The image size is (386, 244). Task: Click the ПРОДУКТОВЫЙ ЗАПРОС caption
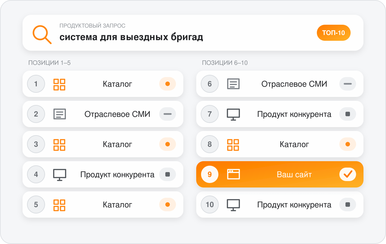coord(92,25)
